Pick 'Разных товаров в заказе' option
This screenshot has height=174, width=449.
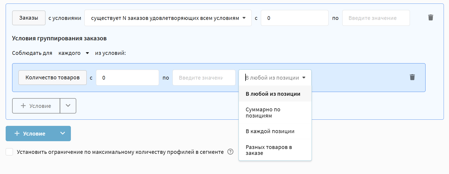(x=268, y=150)
